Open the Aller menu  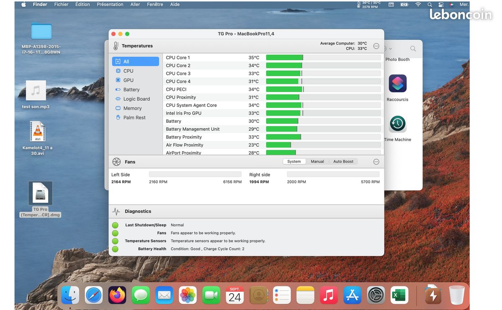135,5
